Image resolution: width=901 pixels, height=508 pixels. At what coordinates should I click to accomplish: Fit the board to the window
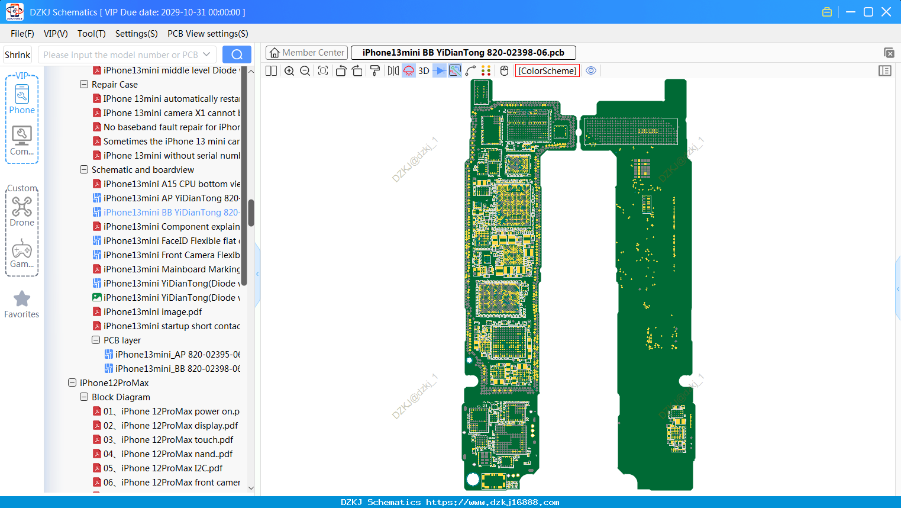323,70
